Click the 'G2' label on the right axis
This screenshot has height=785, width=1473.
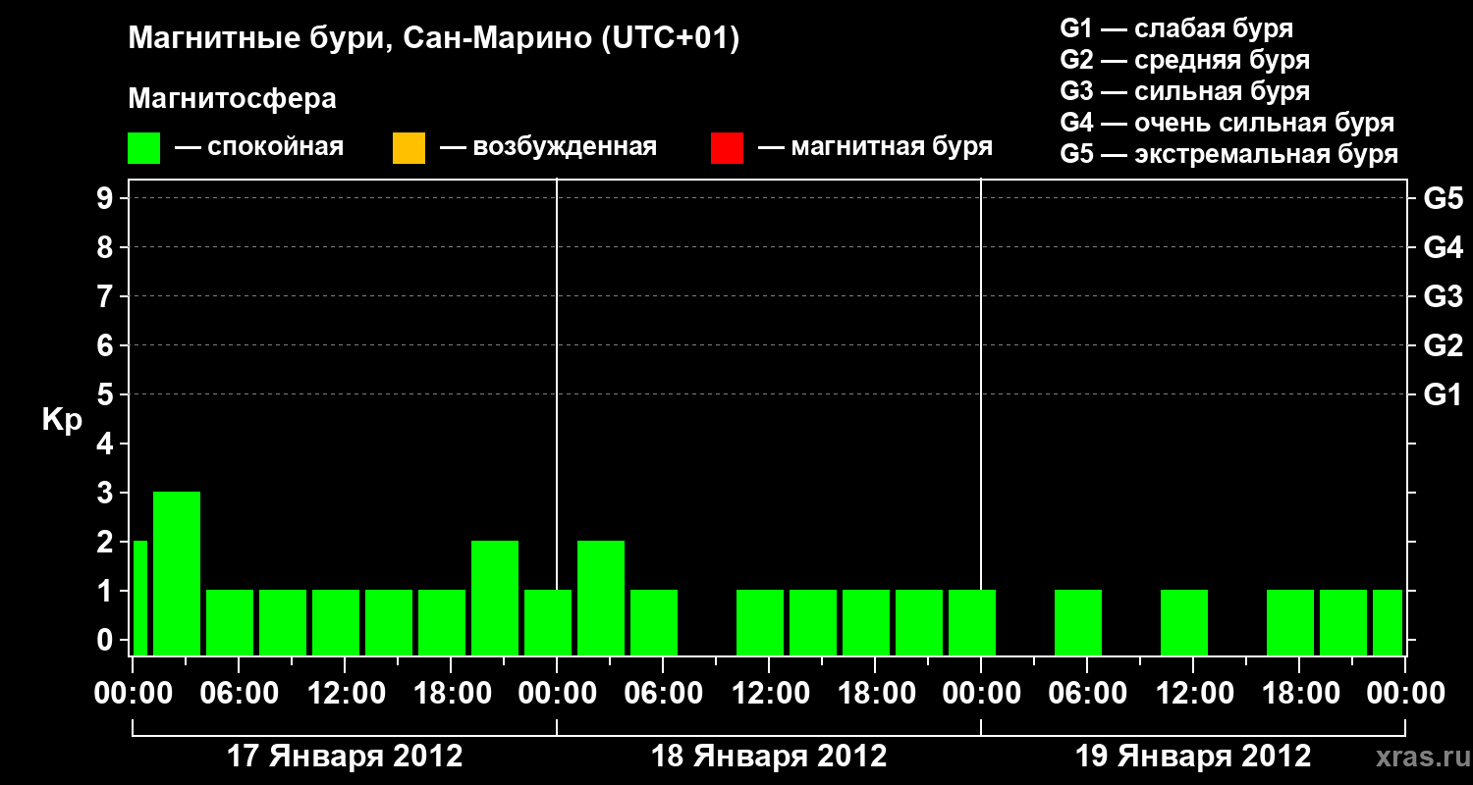[x=1444, y=345]
